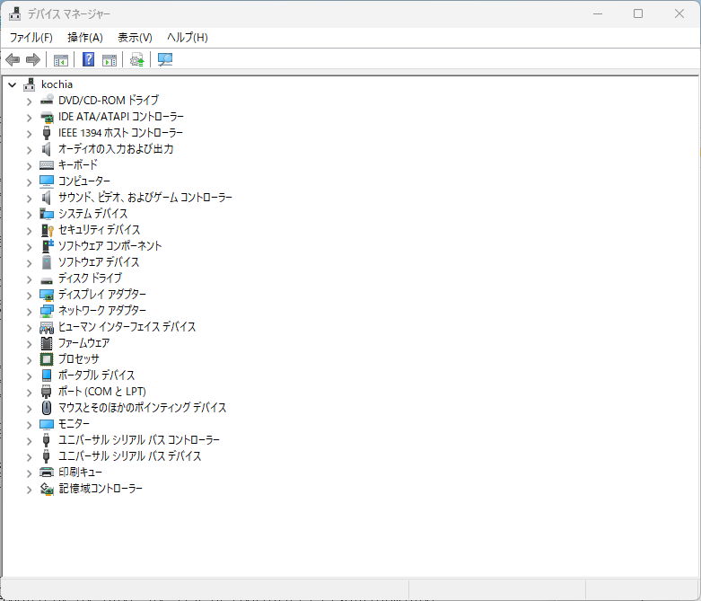Viewport: 701px width, 601px height.
Task: Select the セキュリティ デバイス label
Action: coord(100,230)
